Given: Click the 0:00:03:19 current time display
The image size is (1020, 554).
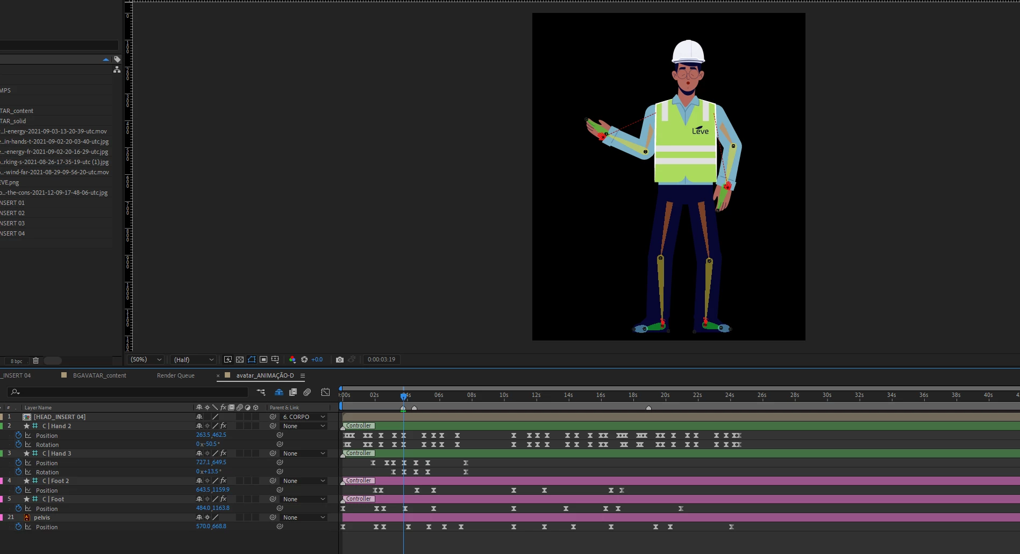Looking at the screenshot, I should pyautogui.click(x=381, y=359).
